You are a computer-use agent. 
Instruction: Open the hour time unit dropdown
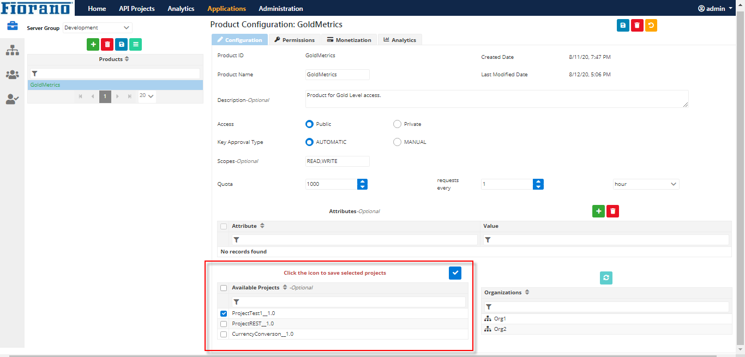646,184
